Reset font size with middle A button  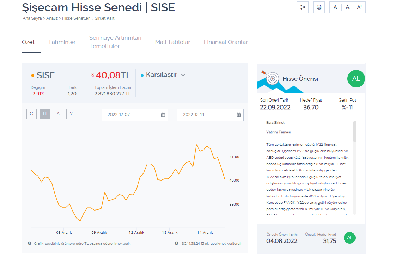point(347,7)
